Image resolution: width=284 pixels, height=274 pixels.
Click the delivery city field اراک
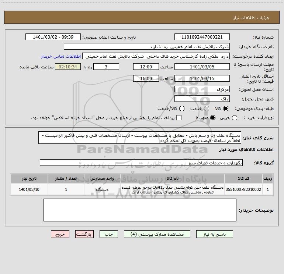point(202,99)
